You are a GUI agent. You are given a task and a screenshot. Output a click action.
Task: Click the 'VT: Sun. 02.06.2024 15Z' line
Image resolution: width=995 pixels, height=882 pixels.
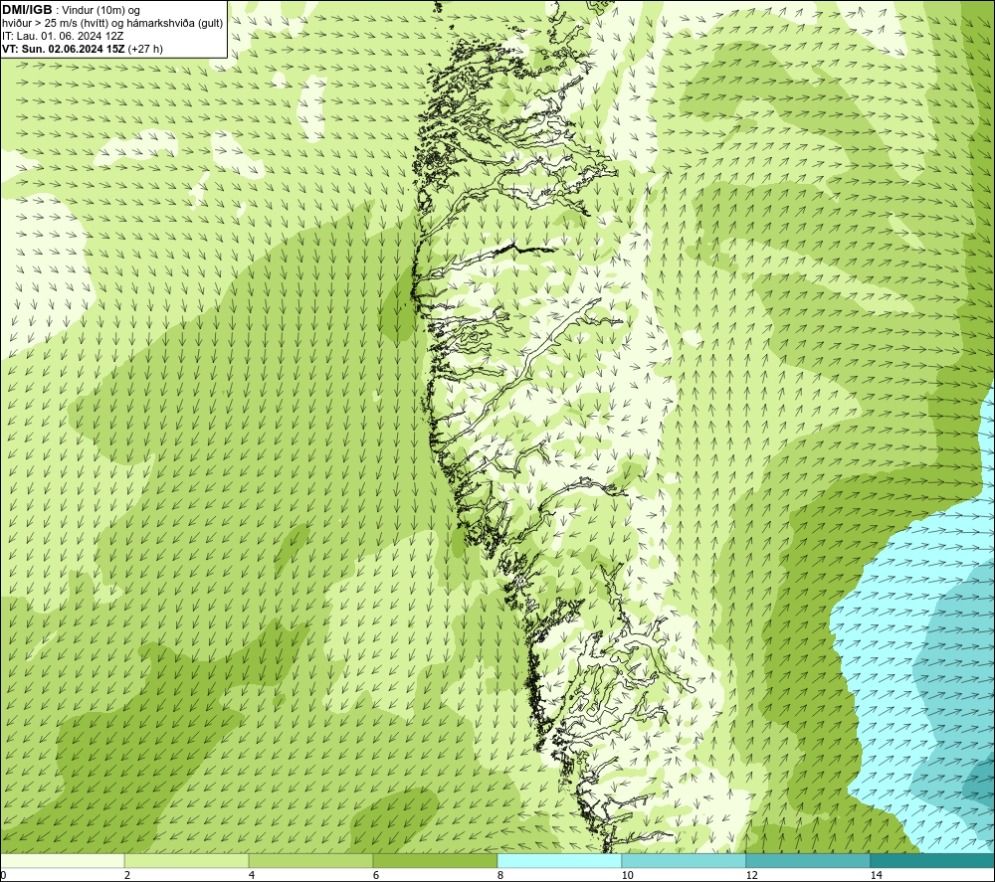(82, 49)
